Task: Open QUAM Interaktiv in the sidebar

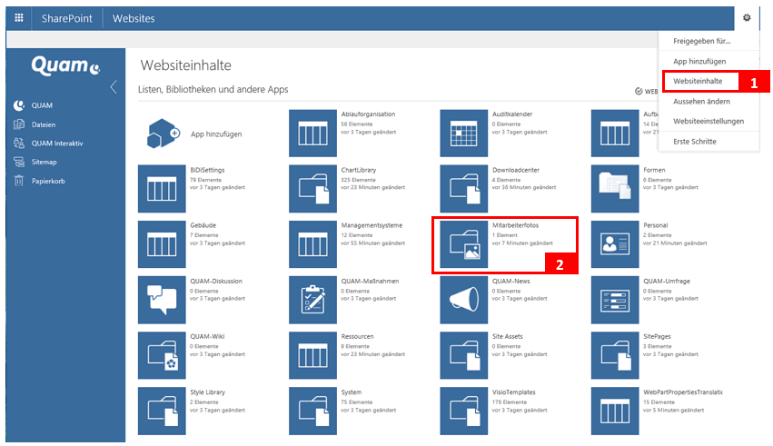Action: click(x=56, y=143)
